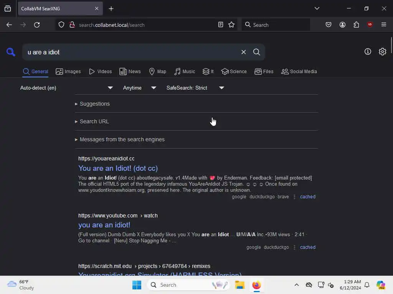Switch to Files category
The width and height of the screenshot is (393, 294).
tap(264, 72)
